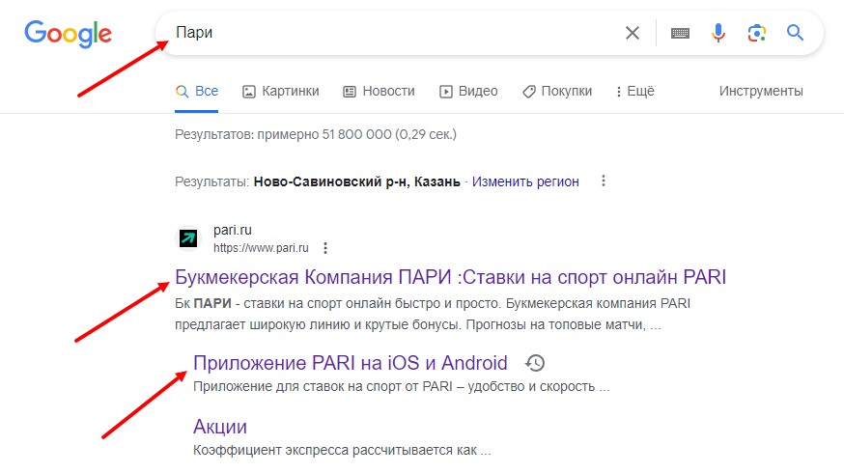This screenshot has width=844, height=473.
Task: Click the magnifier search button
Action: pos(795,33)
